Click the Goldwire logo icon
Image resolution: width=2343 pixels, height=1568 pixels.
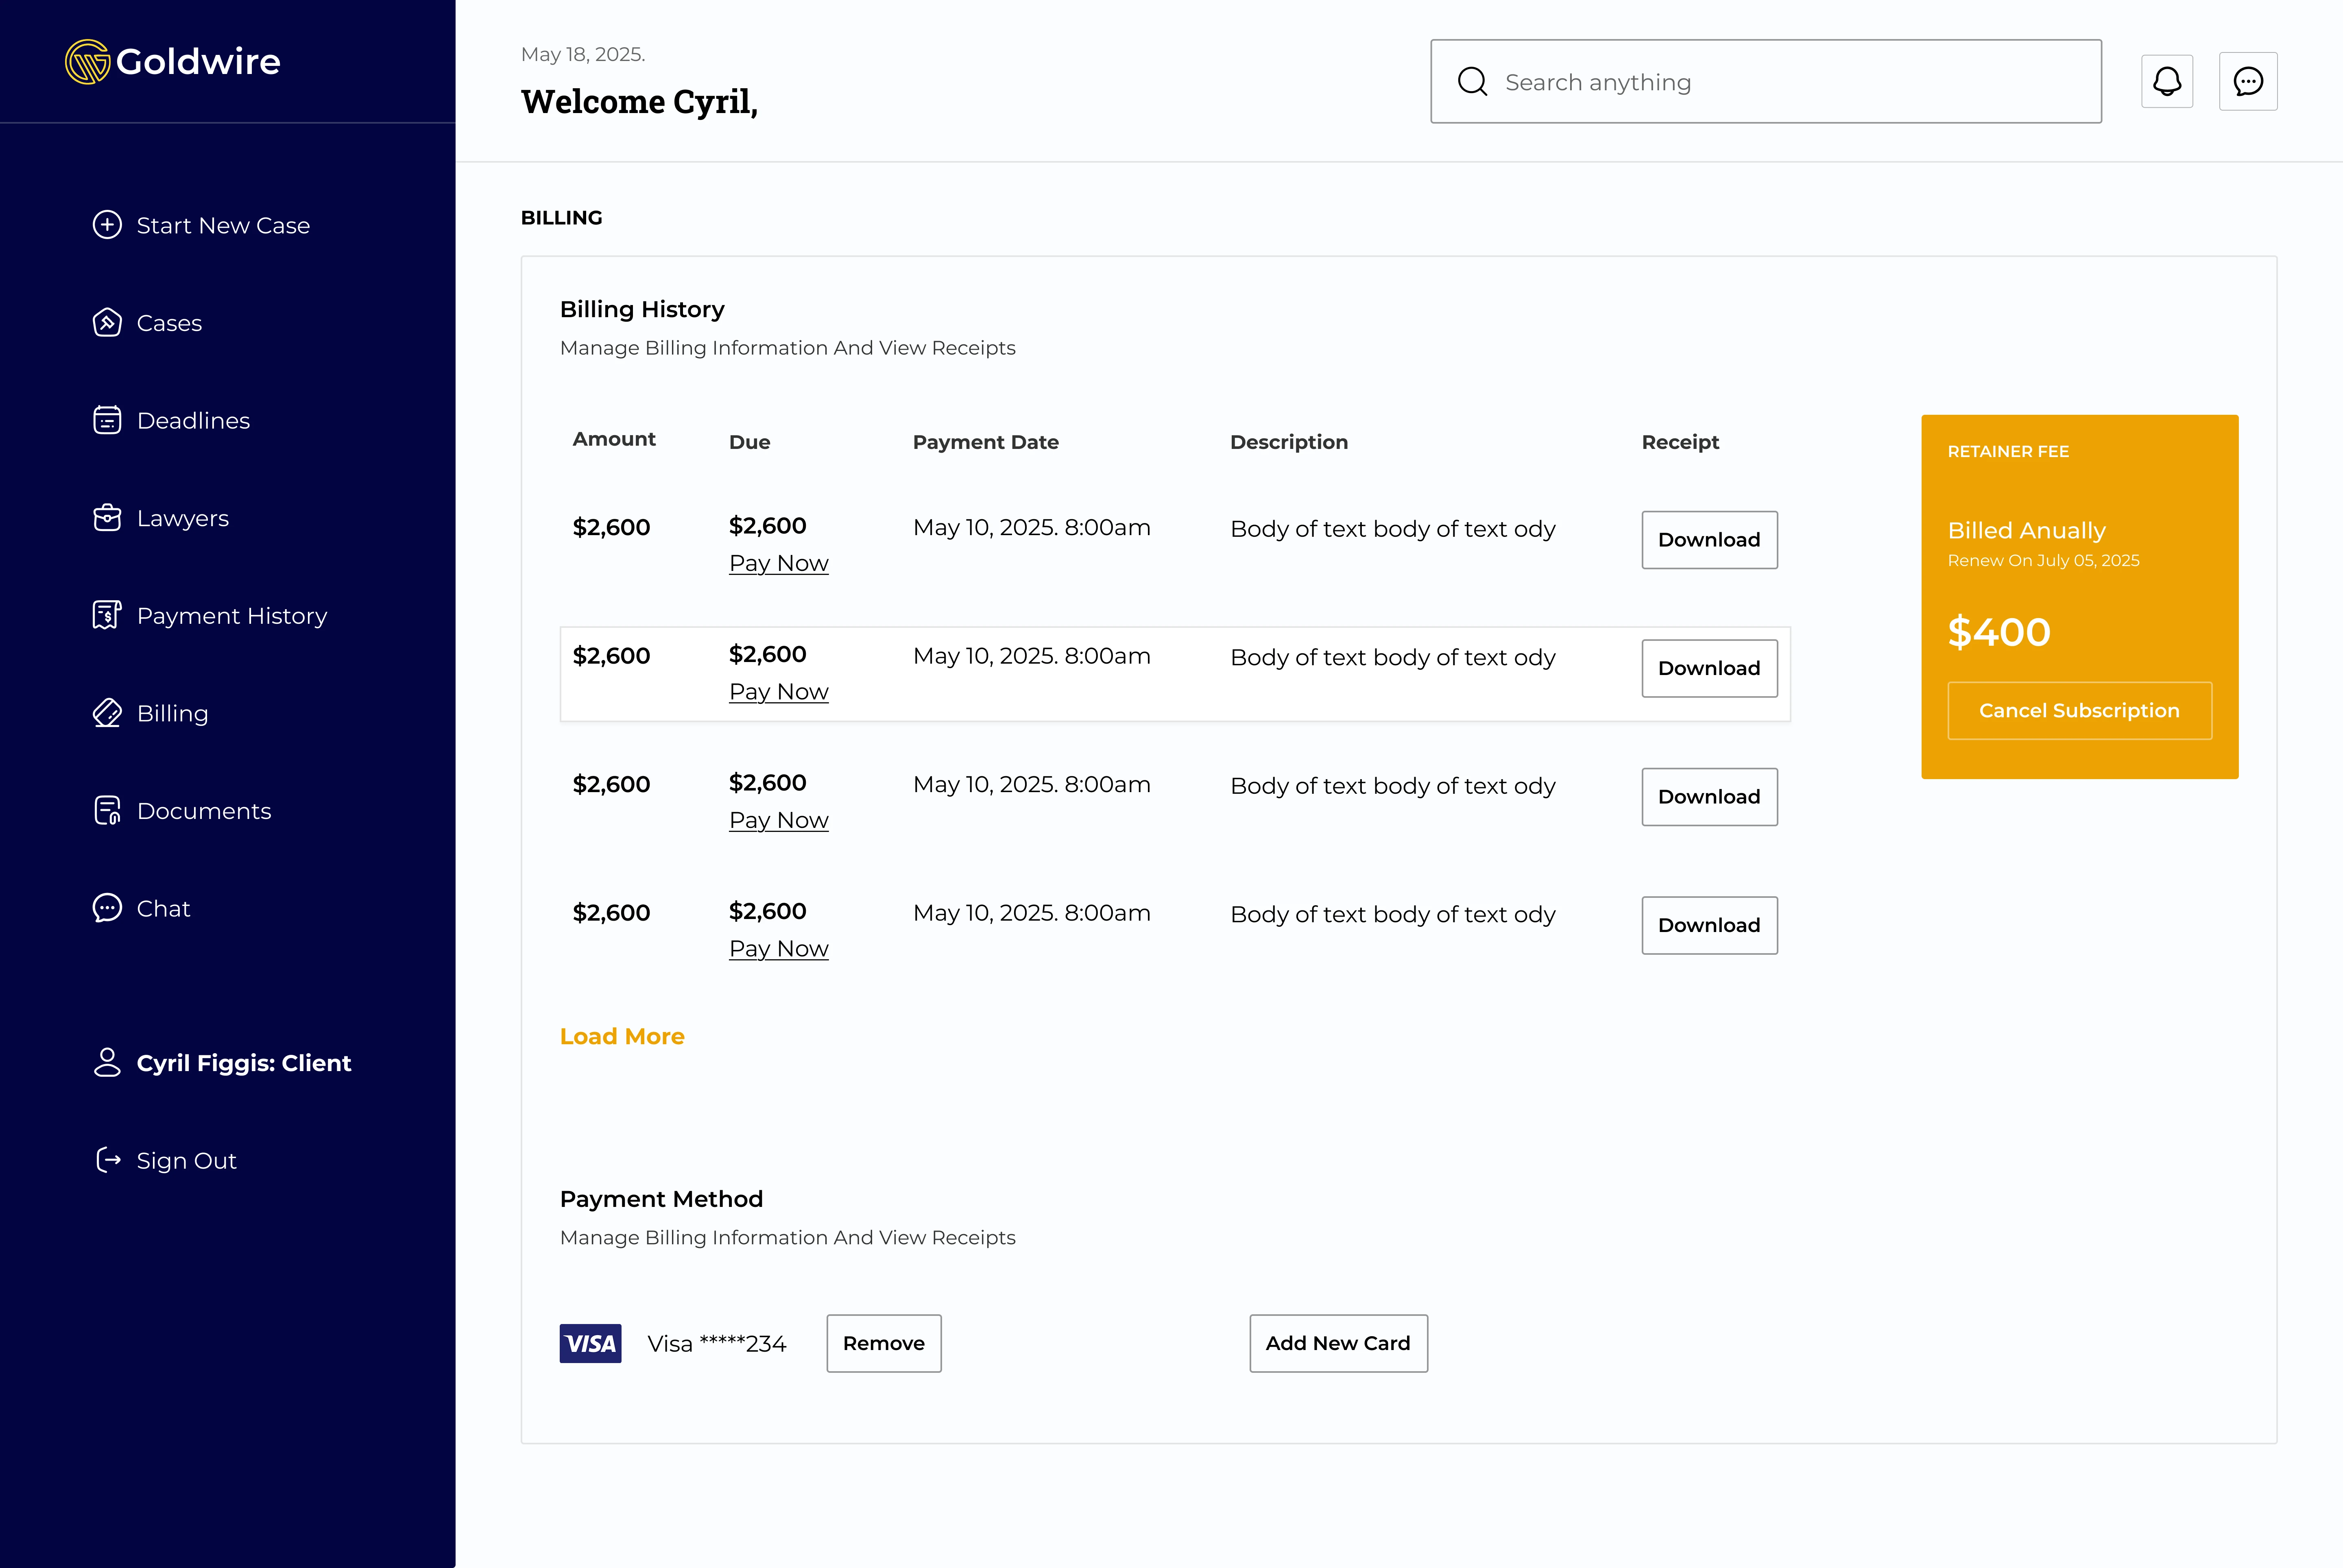tap(87, 62)
